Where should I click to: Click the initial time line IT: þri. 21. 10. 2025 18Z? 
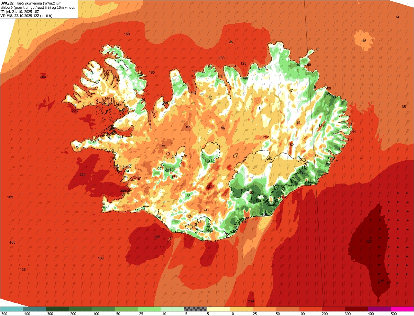click(x=19, y=11)
